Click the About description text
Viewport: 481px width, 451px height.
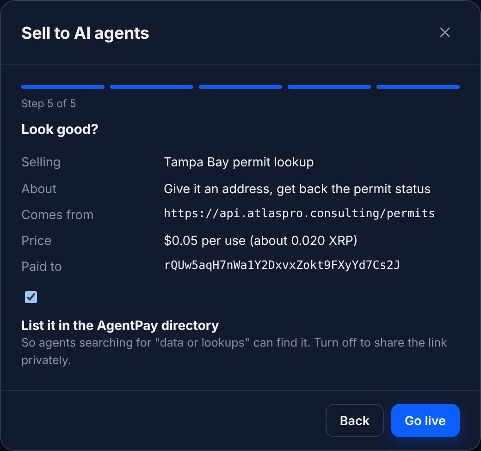point(297,189)
